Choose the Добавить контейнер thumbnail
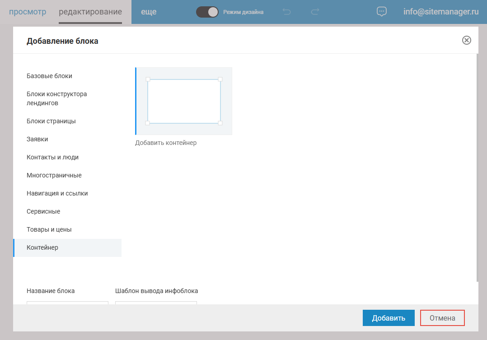This screenshot has width=487, height=340. 184,101
